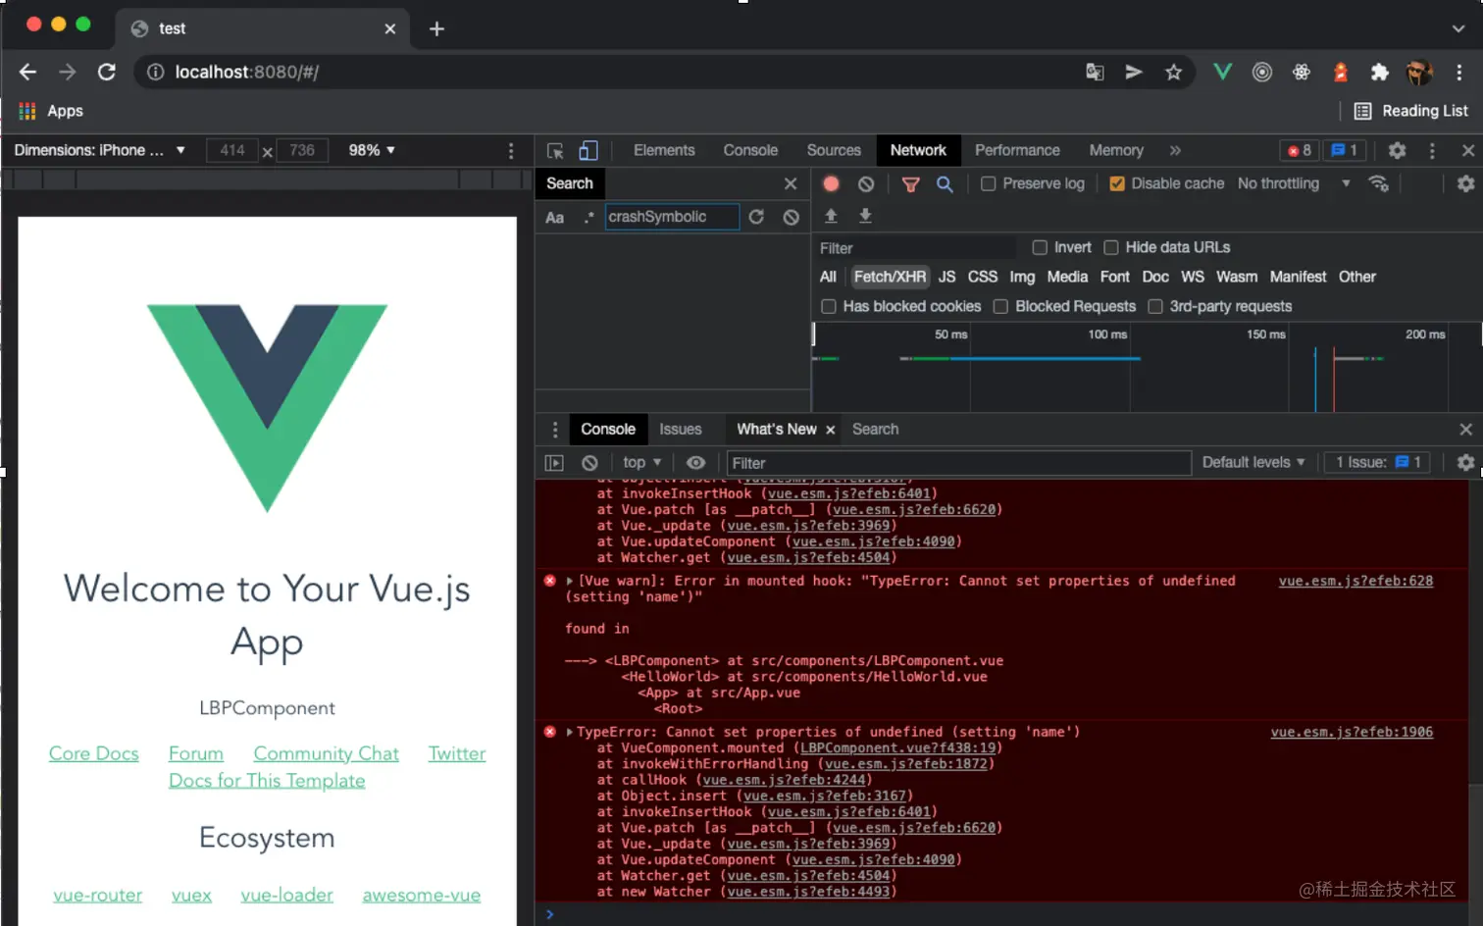Reload the localhost page
This screenshot has height=926, width=1483.
[107, 72]
